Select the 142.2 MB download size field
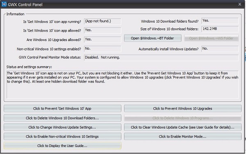246x154 pixels. pyautogui.click(x=220, y=29)
